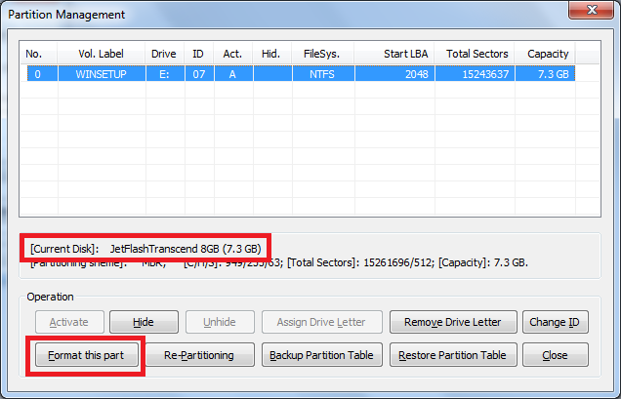Image resolution: width=621 pixels, height=399 pixels.
Task: Click the No. column header
Action: click(x=34, y=54)
